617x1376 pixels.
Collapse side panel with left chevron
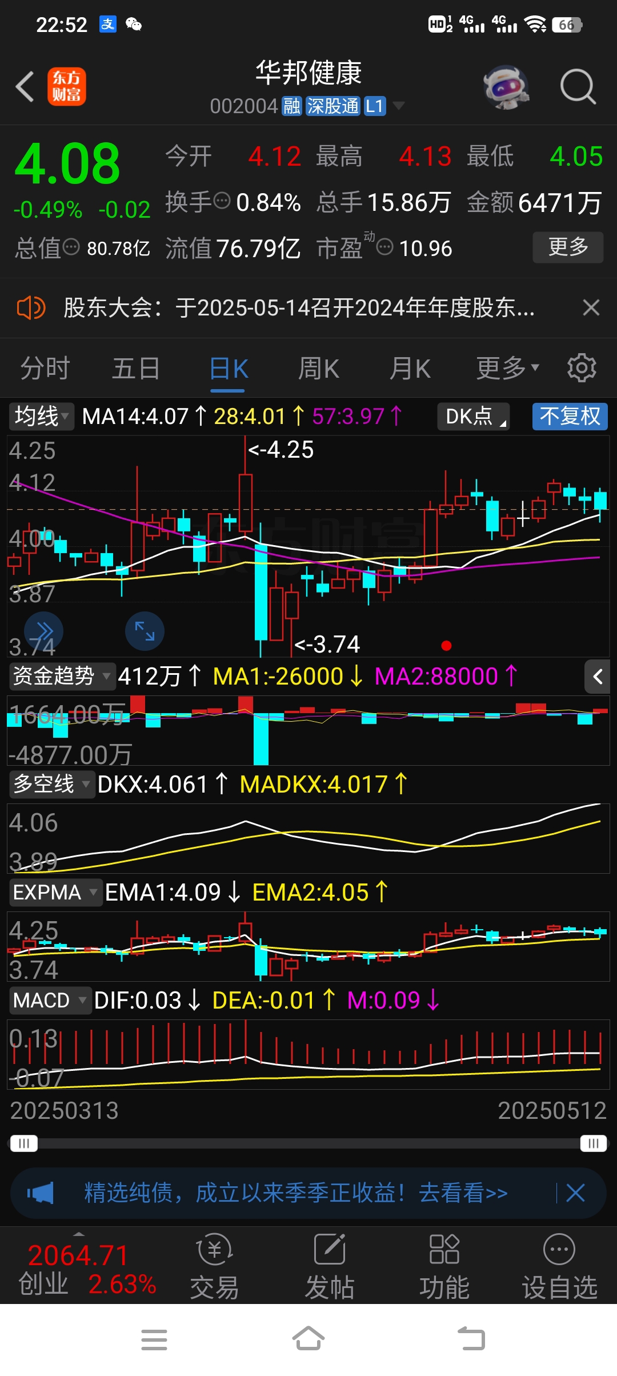(x=598, y=677)
